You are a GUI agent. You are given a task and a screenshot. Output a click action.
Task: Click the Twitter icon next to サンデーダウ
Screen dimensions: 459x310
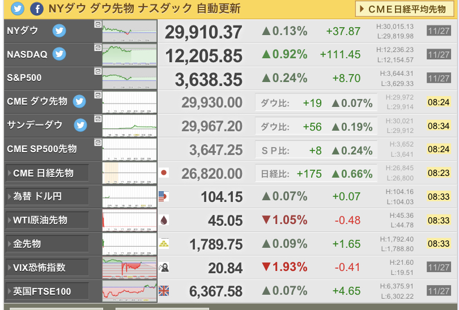coord(80,124)
